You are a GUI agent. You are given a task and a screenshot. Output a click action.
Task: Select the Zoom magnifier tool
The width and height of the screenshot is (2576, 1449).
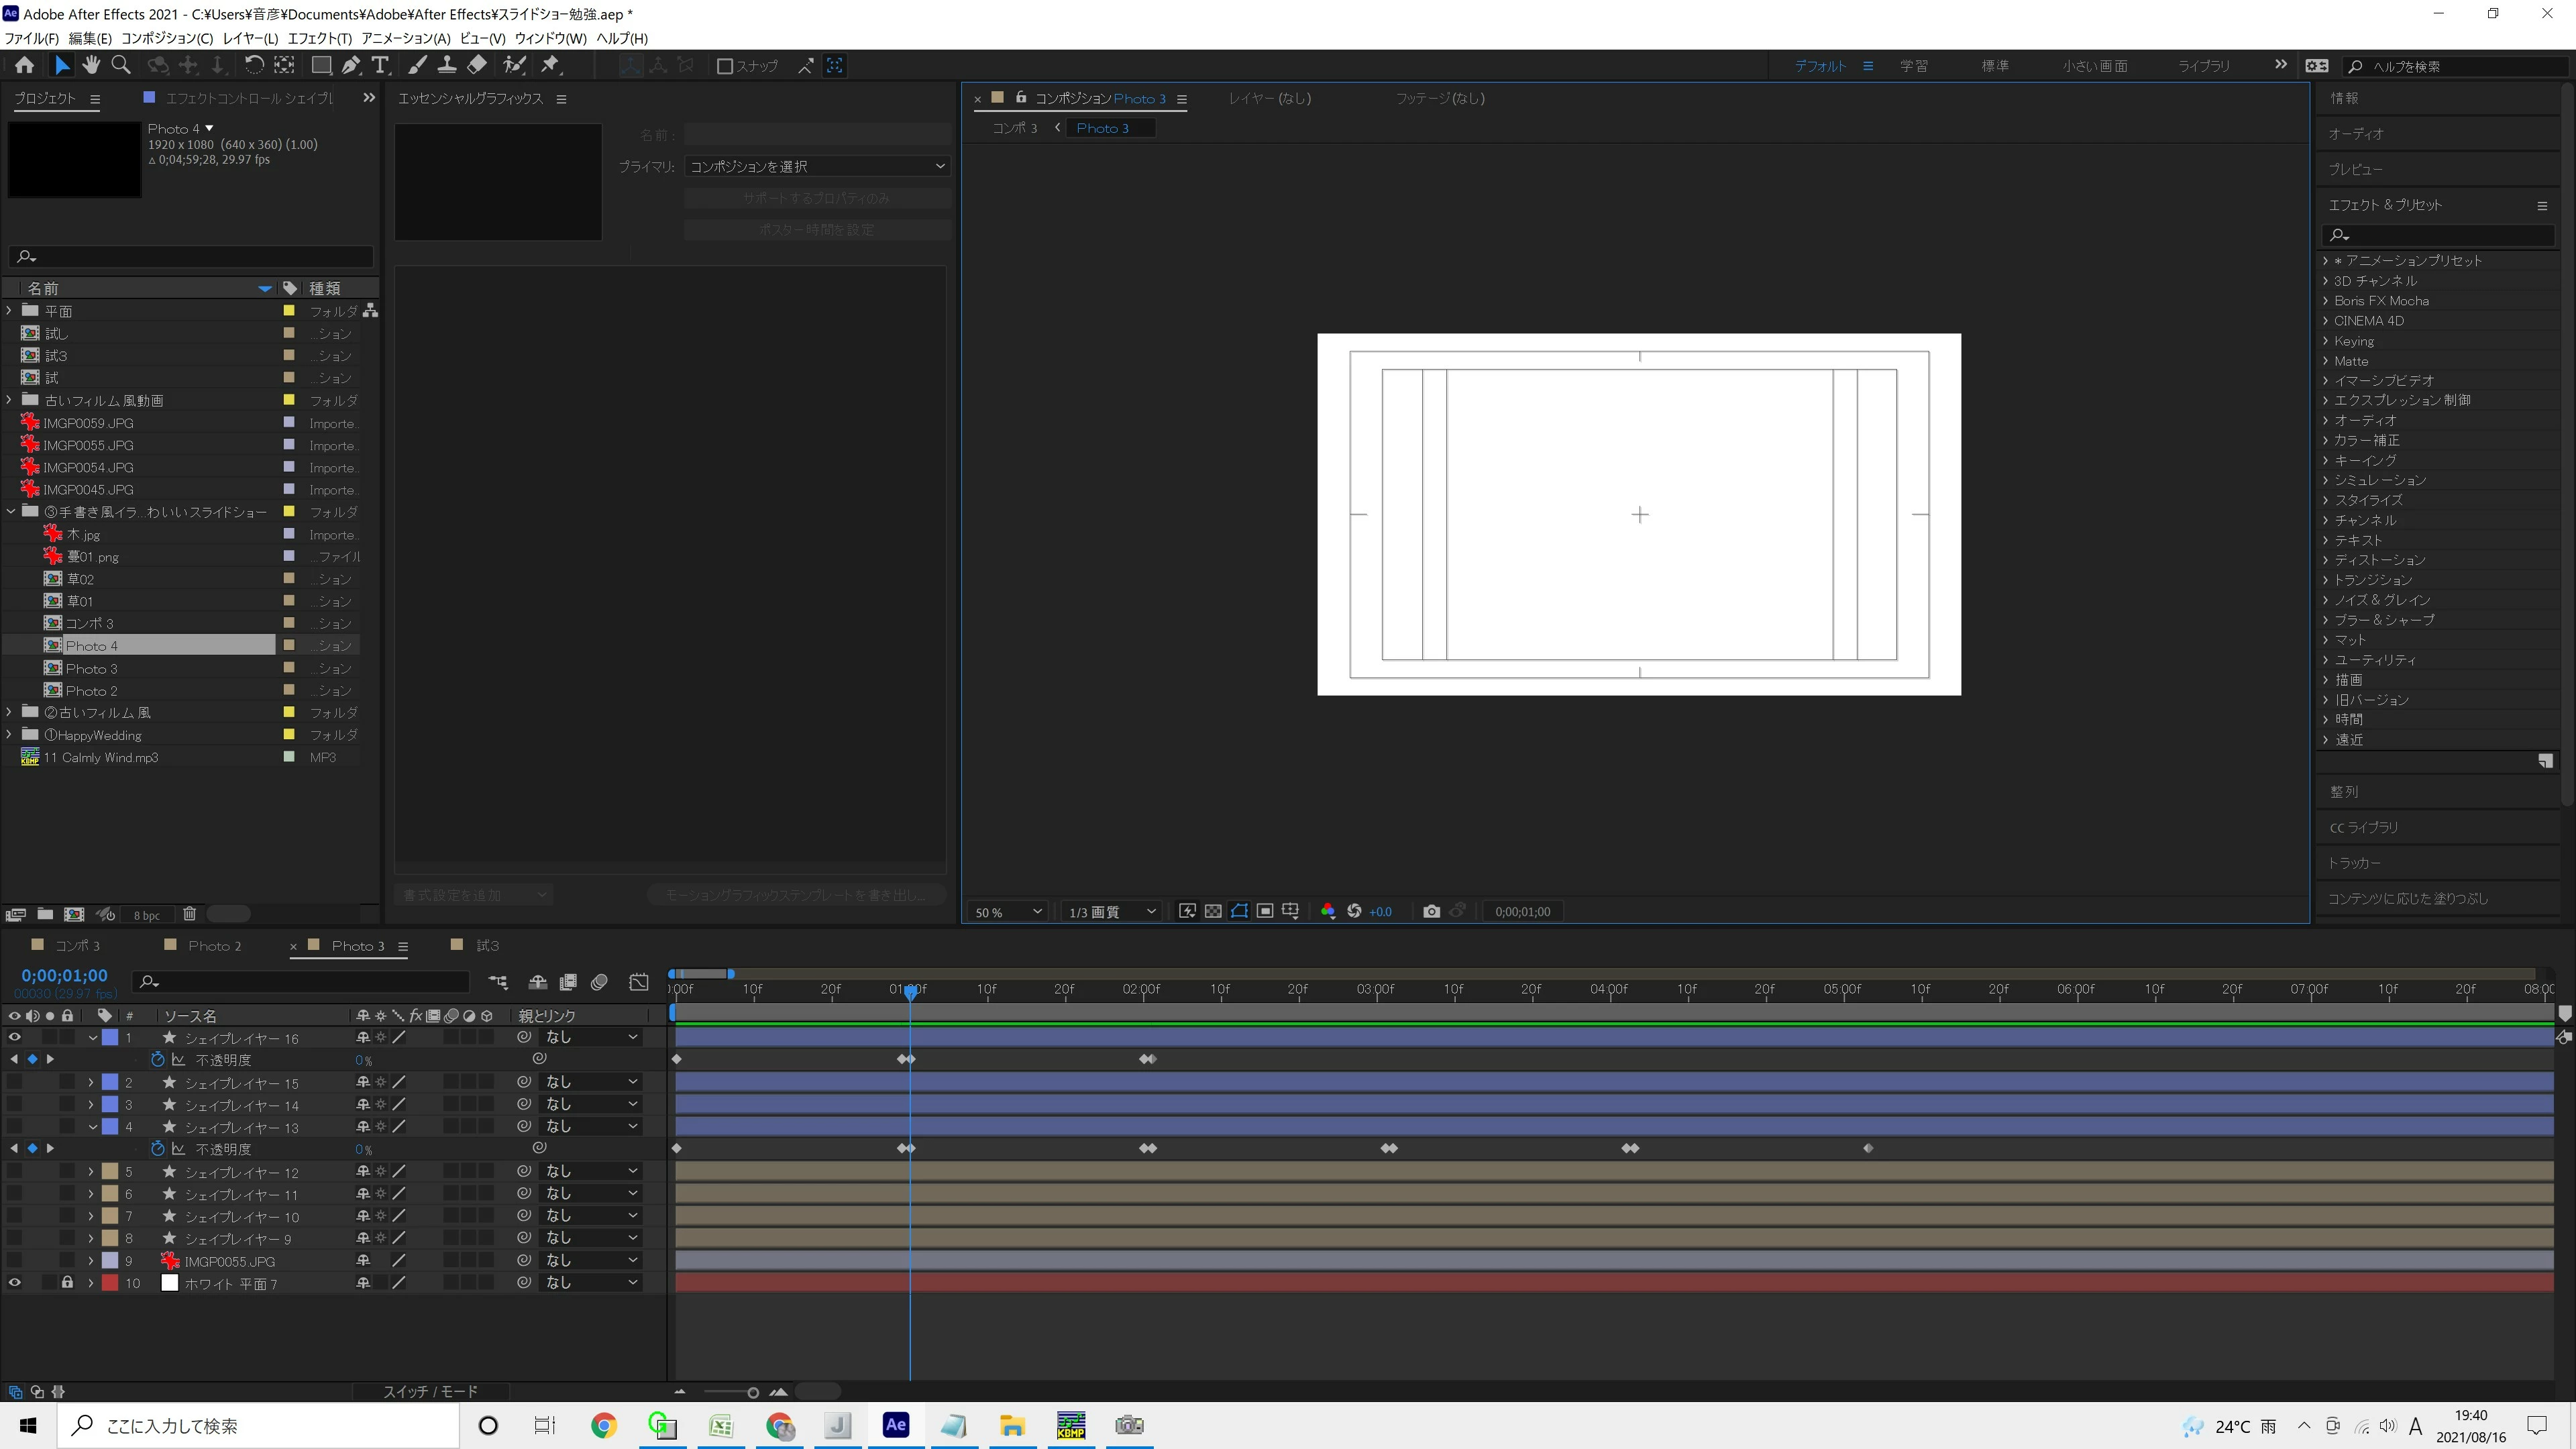pyautogui.click(x=121, y=65)
